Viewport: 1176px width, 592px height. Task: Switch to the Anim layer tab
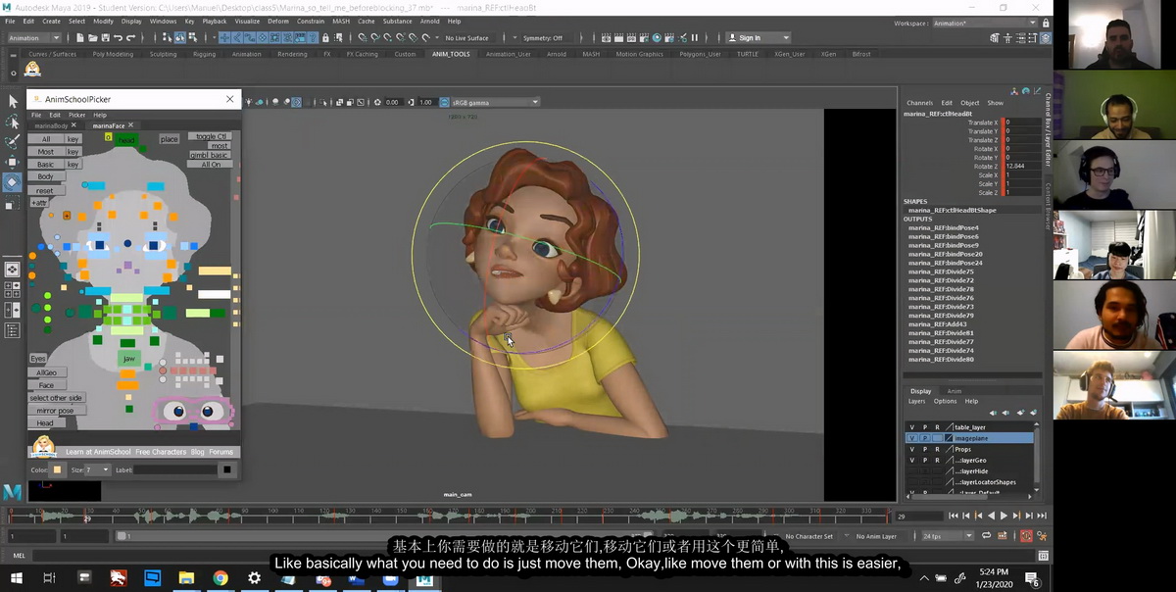tap(954, 391)
